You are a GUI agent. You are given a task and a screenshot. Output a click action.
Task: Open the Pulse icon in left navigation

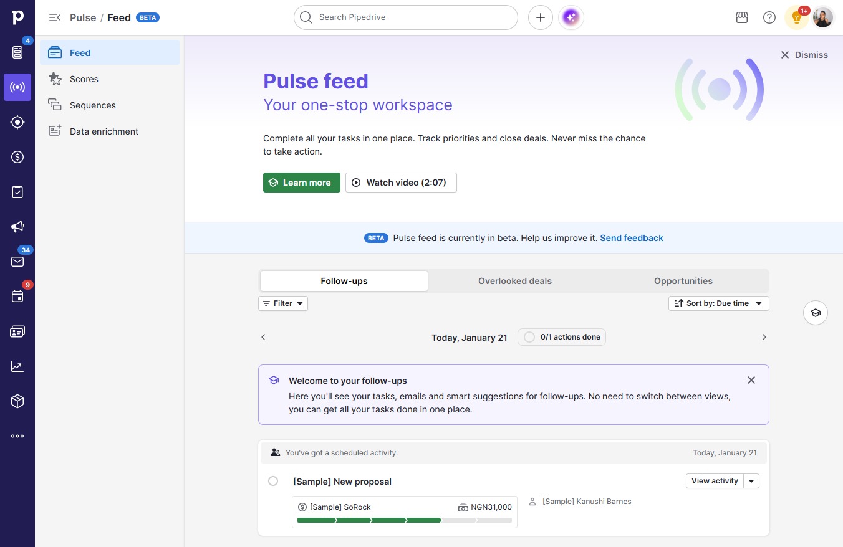click(x=17, y=87)
